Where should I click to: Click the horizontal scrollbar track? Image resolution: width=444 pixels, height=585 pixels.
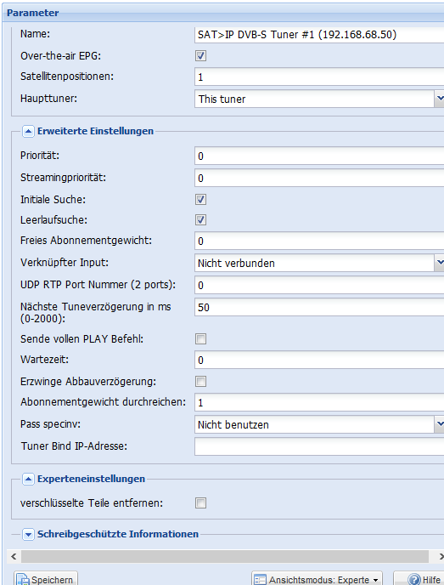pyautogui.click(x=225, y=556)
